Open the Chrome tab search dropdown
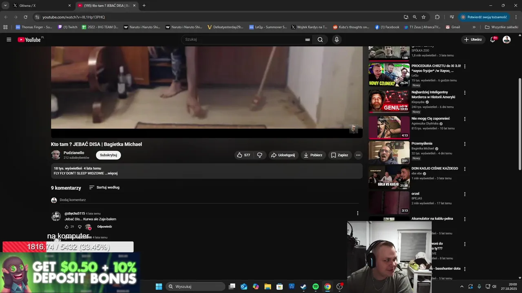 5,6
